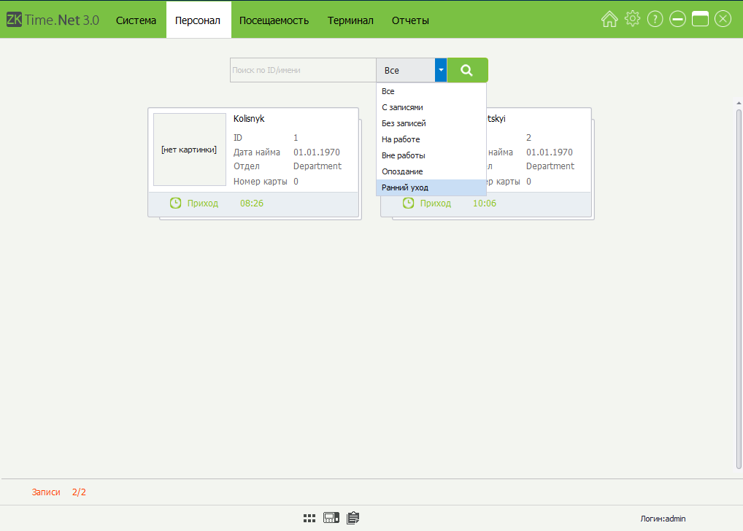Click clock icon beside Приход 10:06
The image size is (743, 531).
click(x=408, y=204)
